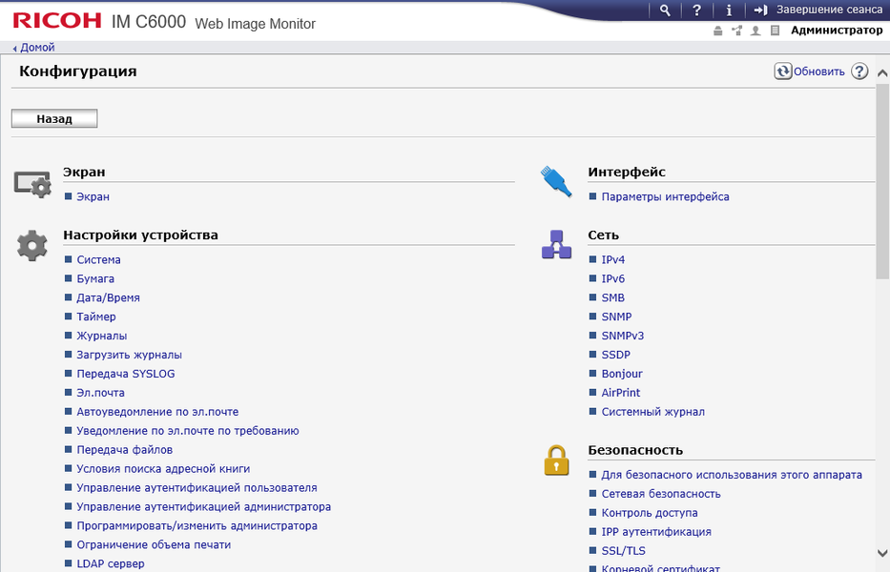Open Бумага settings link
The height and width of the screenshot is (572, 890).
pyautogui.click(x=95, y=278)
